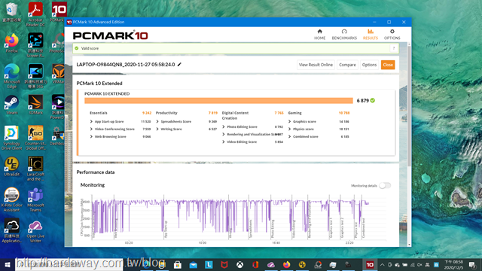Click the monitoring CPU frequency graph
This screenshot has height=271, width=482.
233,218
